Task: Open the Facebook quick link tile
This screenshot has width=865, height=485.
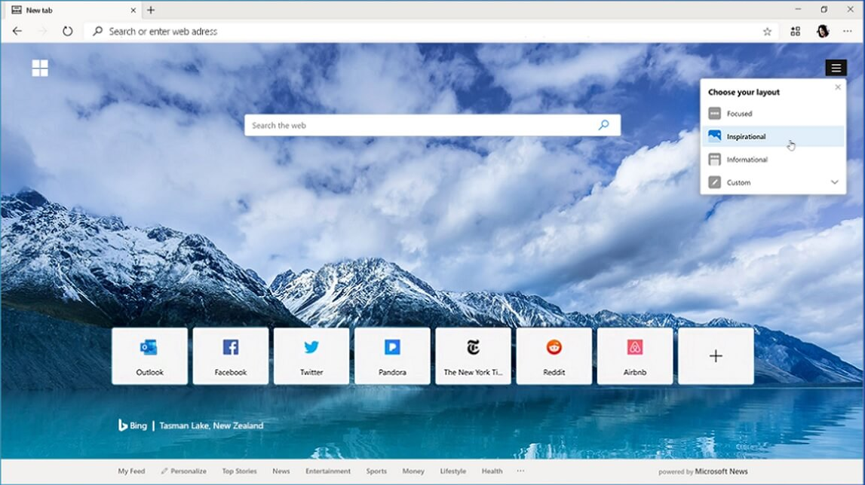Action: point(231,356)
